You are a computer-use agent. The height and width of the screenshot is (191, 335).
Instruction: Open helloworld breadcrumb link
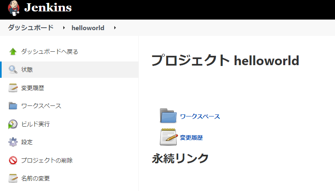pyautogui.click(x=88, y=28)
